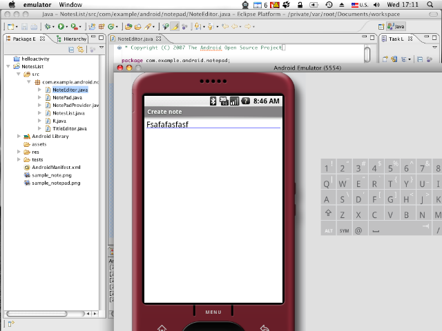This screenshot has width=442, height=331.
Task: Expand the Android Library node
Action: 19,137
